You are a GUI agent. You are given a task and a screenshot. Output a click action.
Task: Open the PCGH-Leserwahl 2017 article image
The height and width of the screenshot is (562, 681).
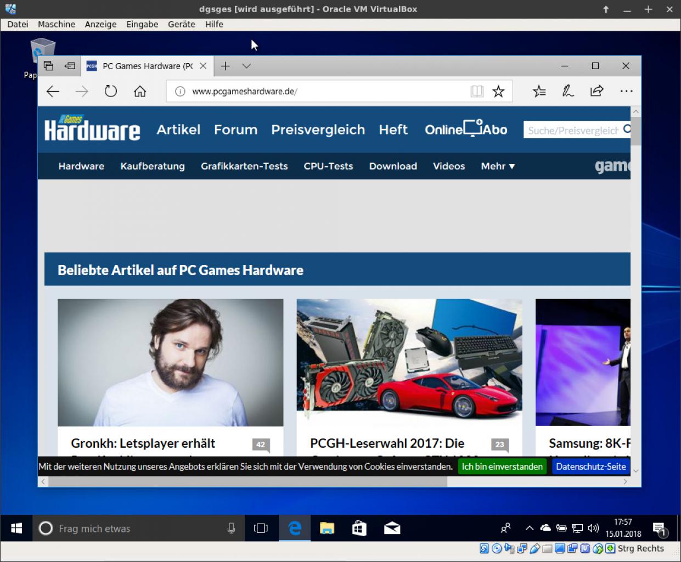tap(409, 362)
